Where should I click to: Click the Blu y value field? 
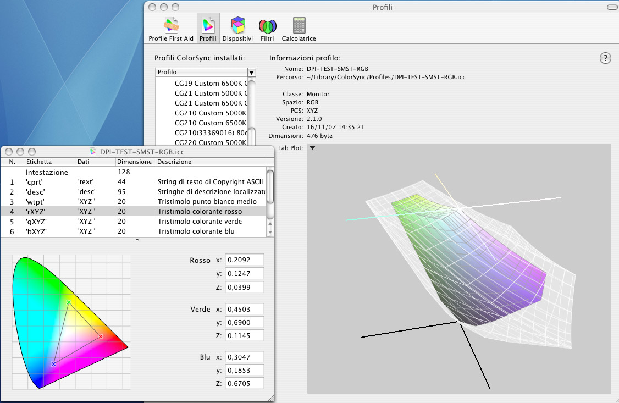245,370
